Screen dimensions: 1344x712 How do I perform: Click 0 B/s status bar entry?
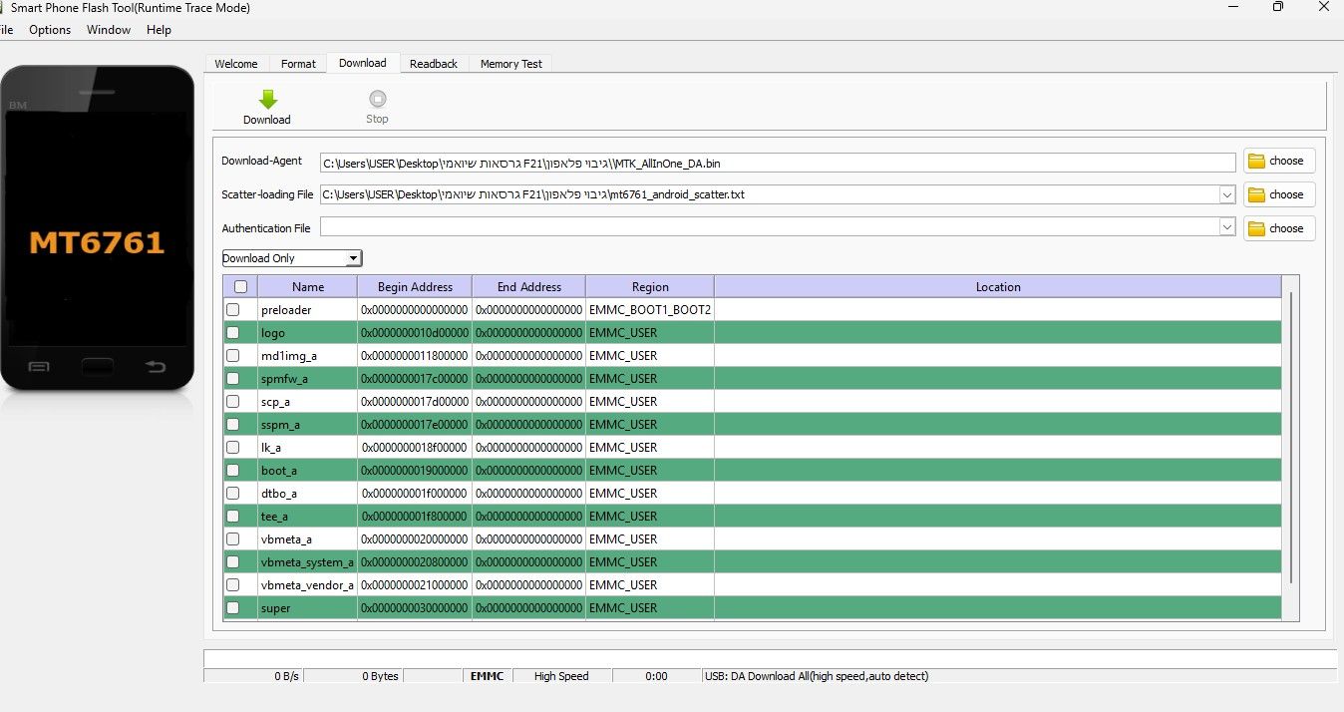click(286, 676)
